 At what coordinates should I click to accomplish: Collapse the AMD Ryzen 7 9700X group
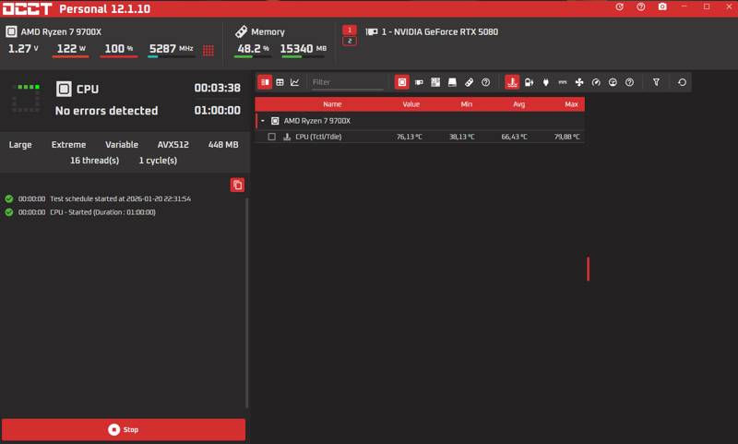[x=263, y=121]
